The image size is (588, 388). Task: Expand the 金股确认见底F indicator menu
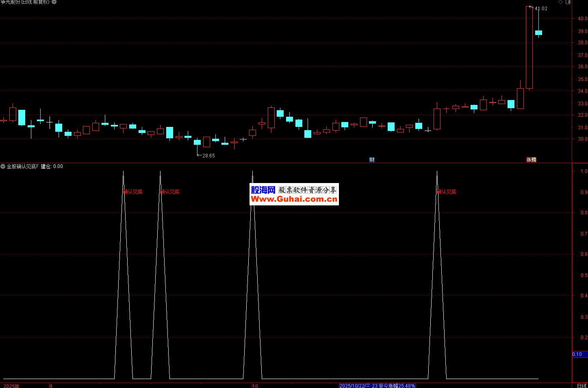pyautogui.click(x=3, y=166)
